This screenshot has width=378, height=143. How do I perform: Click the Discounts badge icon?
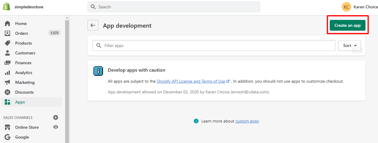coord(8,92)
